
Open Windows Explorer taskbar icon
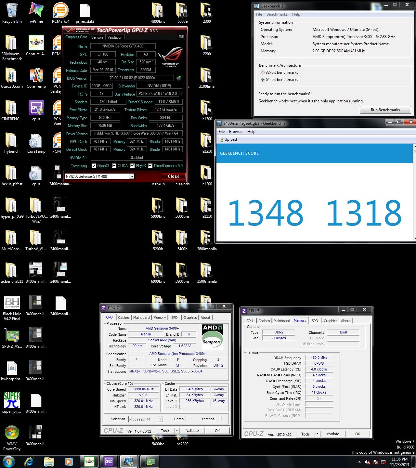(49, 461)
